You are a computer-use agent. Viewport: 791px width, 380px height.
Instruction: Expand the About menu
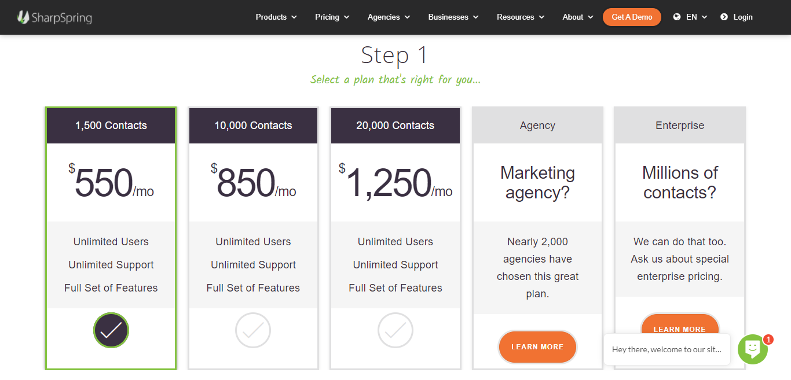click(578, 17)
